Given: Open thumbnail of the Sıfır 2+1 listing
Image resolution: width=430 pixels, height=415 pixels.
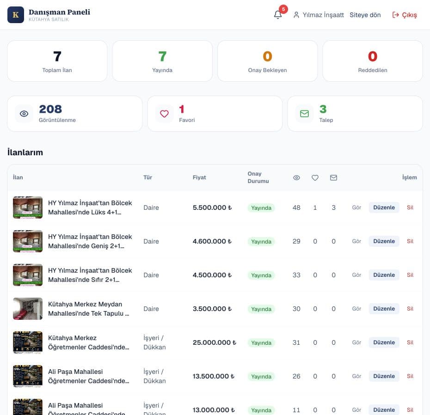Looking at the screenshot, I should [28, 275].
